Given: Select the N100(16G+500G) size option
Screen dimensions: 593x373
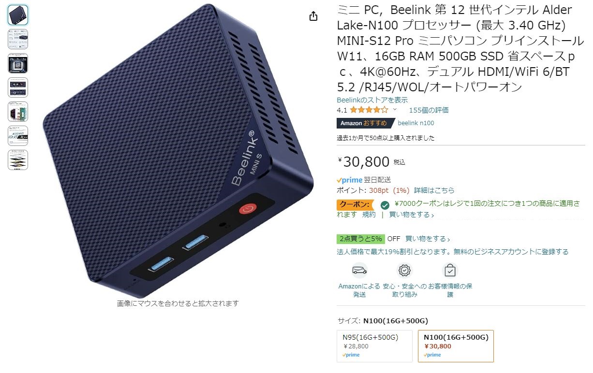Looking at the screenshot, I should click(456, 346).
